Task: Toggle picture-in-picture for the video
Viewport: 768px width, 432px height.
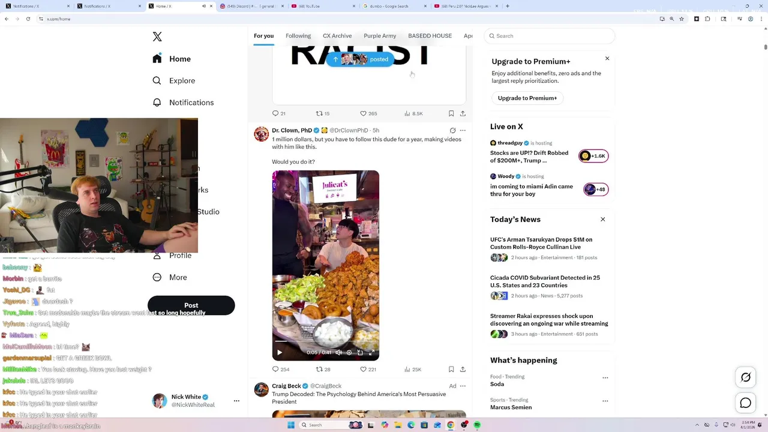Action: click(x=360, y=353)
